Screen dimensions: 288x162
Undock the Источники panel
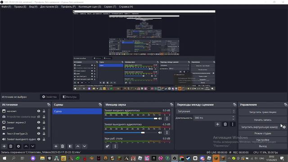[49, 105]
